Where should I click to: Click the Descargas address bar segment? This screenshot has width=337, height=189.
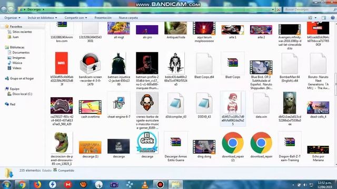34,9
